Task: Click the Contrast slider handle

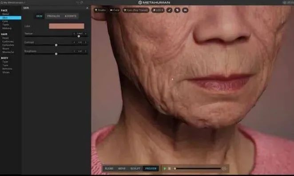Action: tap(56, 45)
